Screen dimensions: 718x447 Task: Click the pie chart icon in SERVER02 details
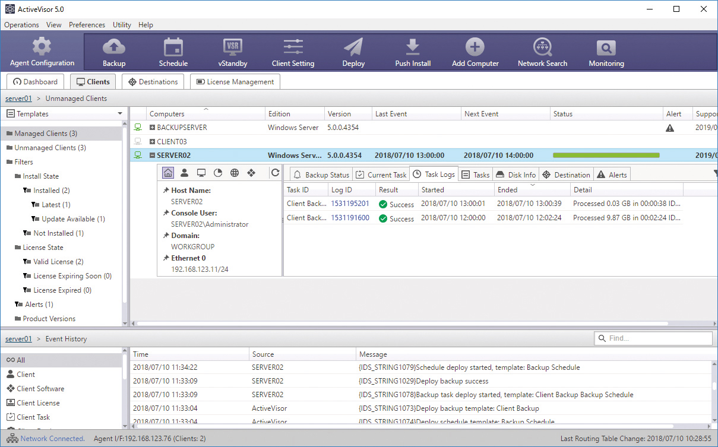218,173
